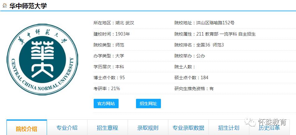Click the 华中师范大学 page title
The height and width of the screenshot is (135, 296).
(x=28, y=6)
